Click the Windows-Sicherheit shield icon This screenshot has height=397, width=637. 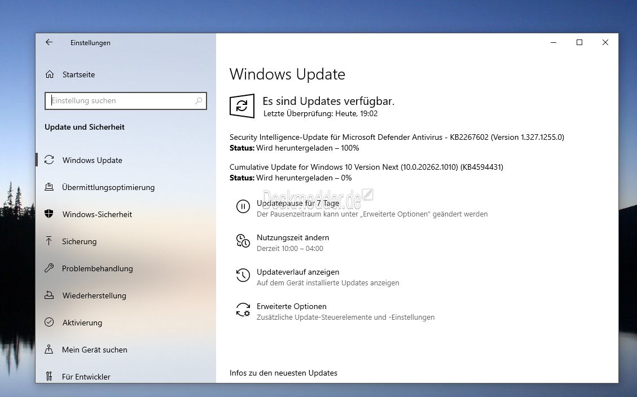49,214
